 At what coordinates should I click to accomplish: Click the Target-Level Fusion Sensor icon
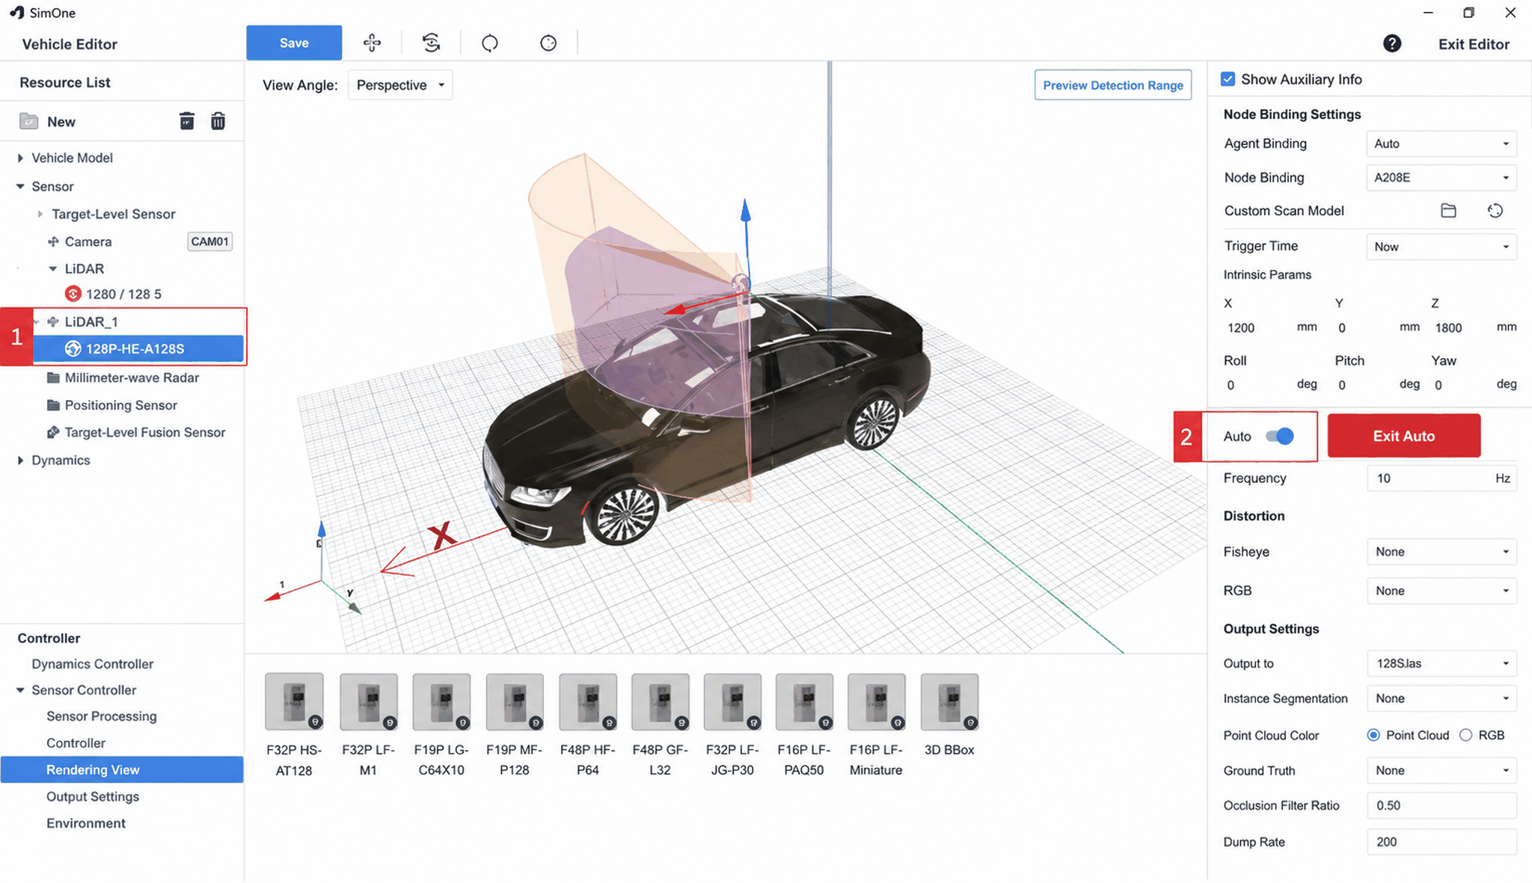coord(53,432)
